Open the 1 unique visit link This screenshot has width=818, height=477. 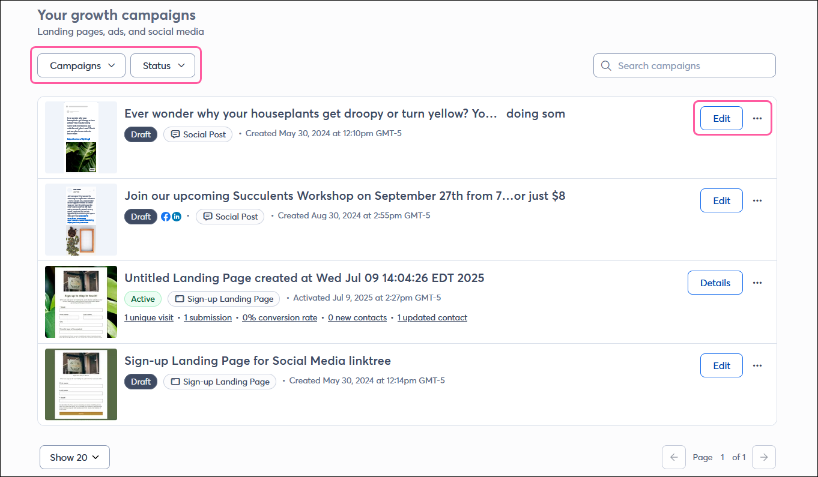coord(148,317)
